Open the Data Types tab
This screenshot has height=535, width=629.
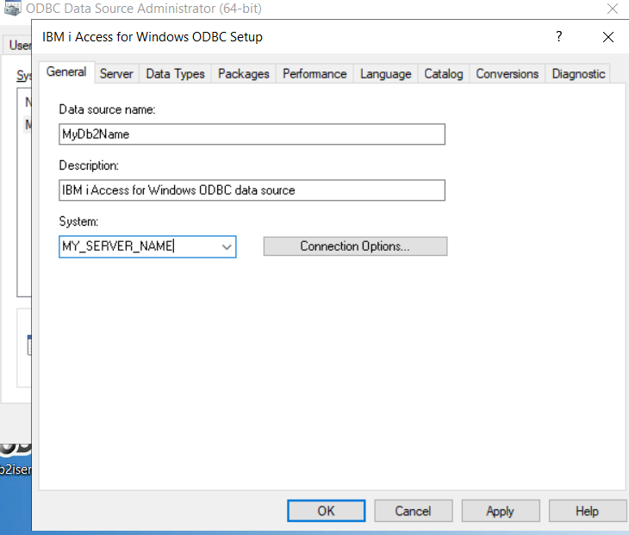(x=175, y=74)
